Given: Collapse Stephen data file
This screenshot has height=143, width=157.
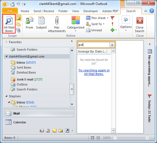Looking at the screenshot, I should [x=6, y=96].
